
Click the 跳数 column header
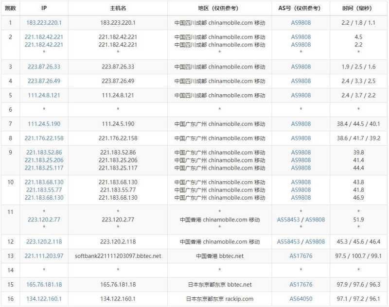[10, 8]
